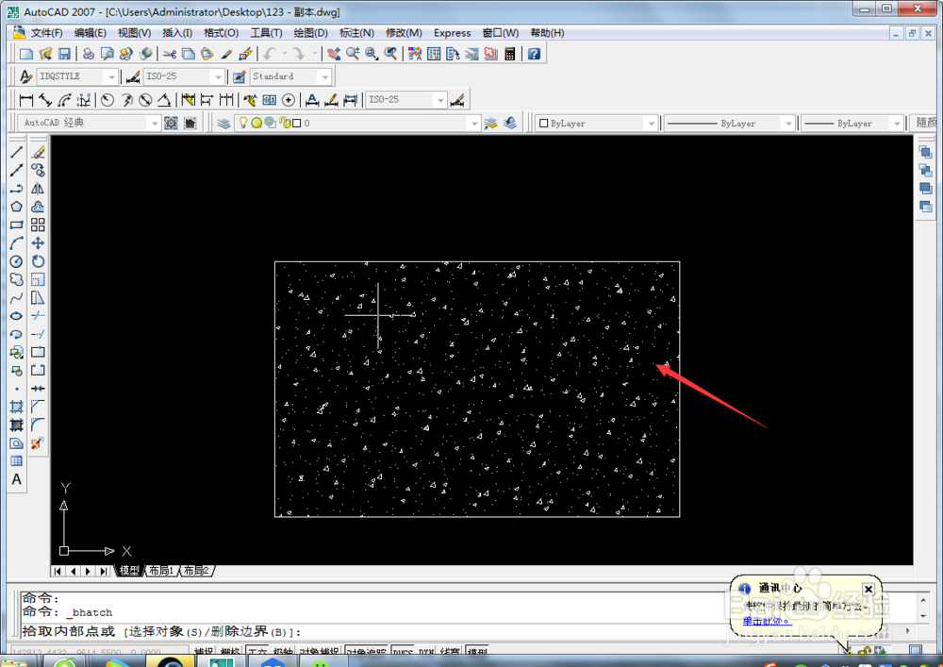This screenshot has width=943, height=667.
Task: Open the 文件(F) menu
Action: (46, 33)
